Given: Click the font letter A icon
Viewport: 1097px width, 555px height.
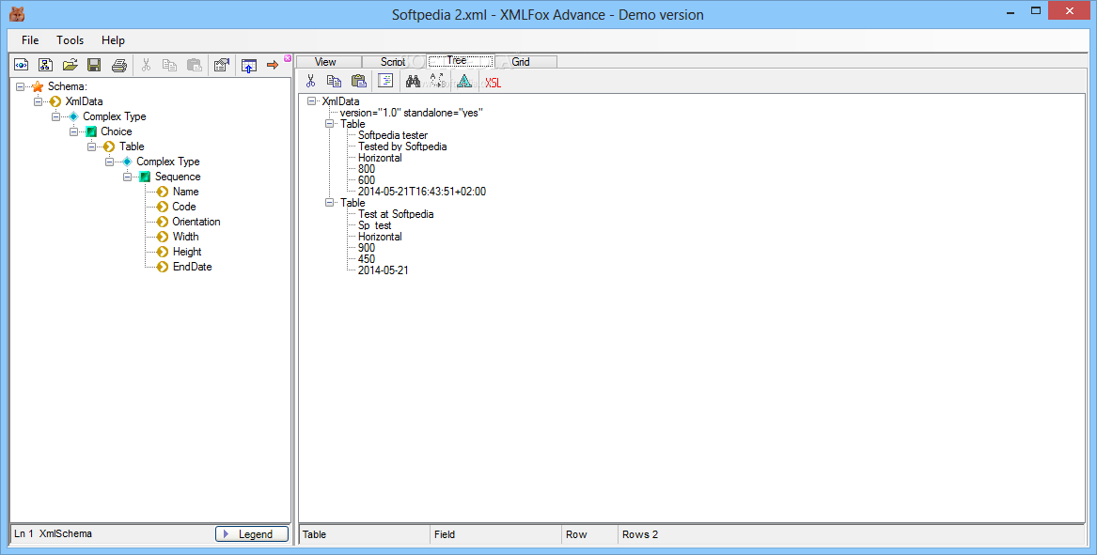Looking at the screenshot, I should pos(463,82).
